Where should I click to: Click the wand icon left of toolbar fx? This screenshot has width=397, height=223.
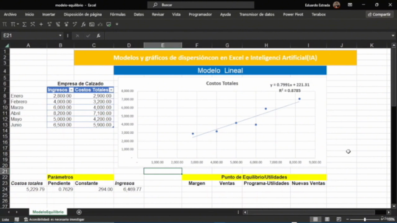click(74, 24)
